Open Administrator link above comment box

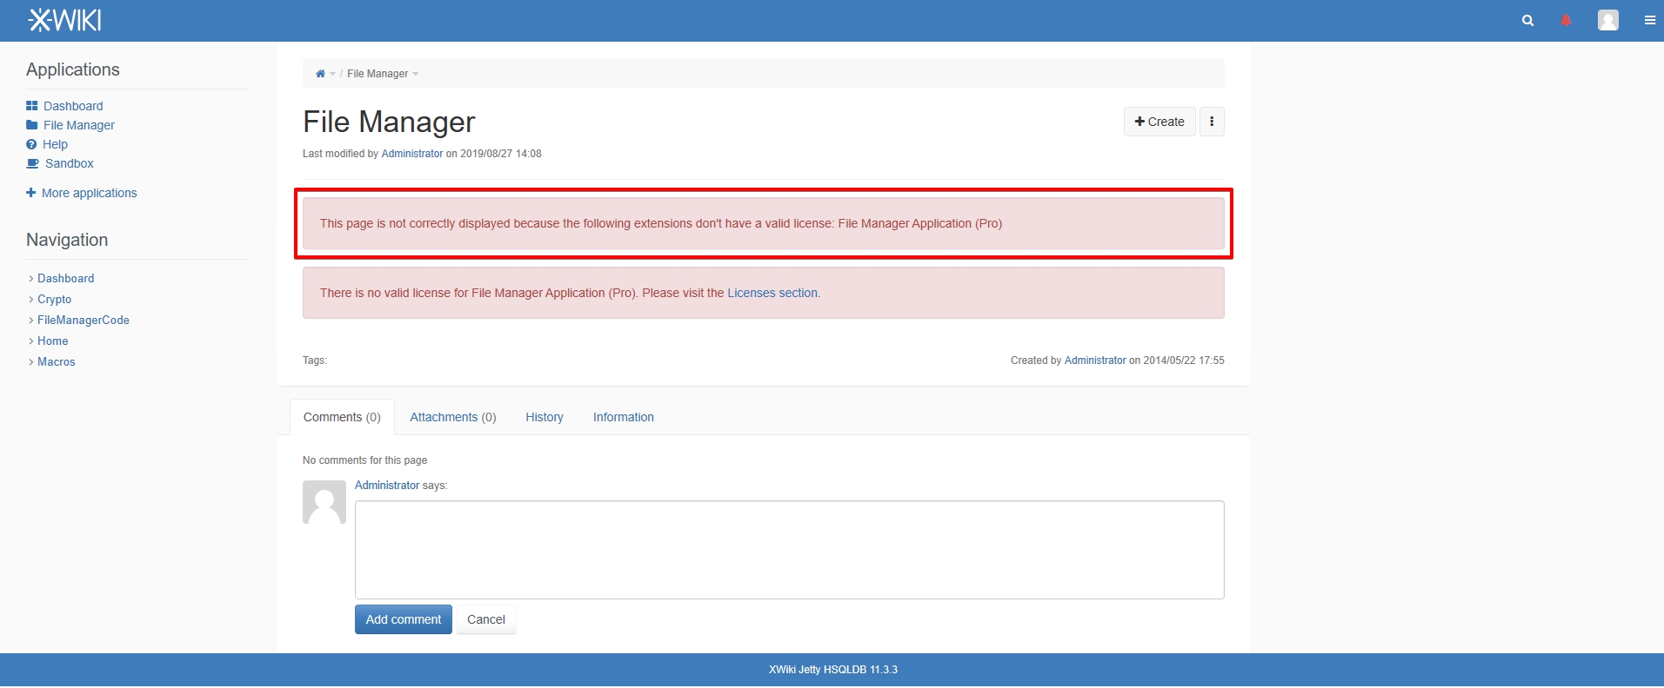[387, 486]
